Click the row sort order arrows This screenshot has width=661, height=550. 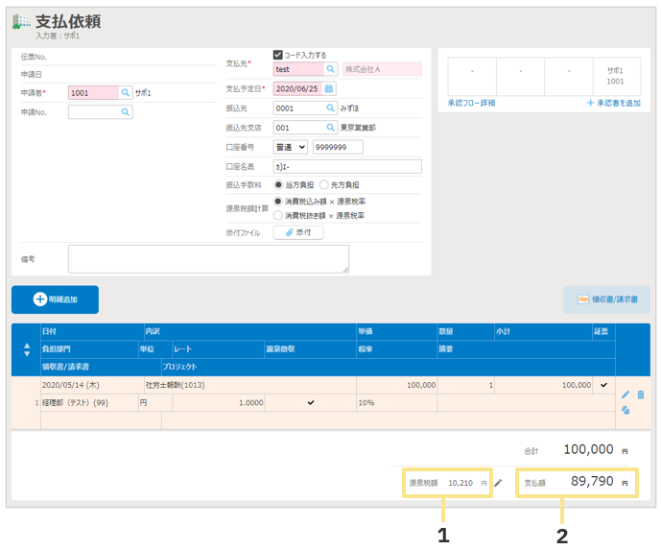[x=26, y=348]
